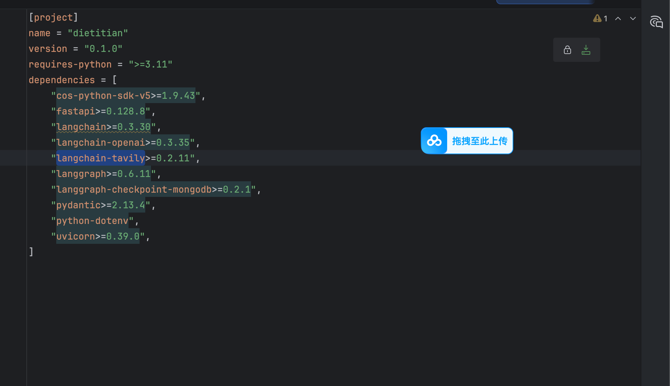The height and width of the screenshot is (386, 670).
Task: Click the warning indicator icon
Action: (x=597, y=18)
